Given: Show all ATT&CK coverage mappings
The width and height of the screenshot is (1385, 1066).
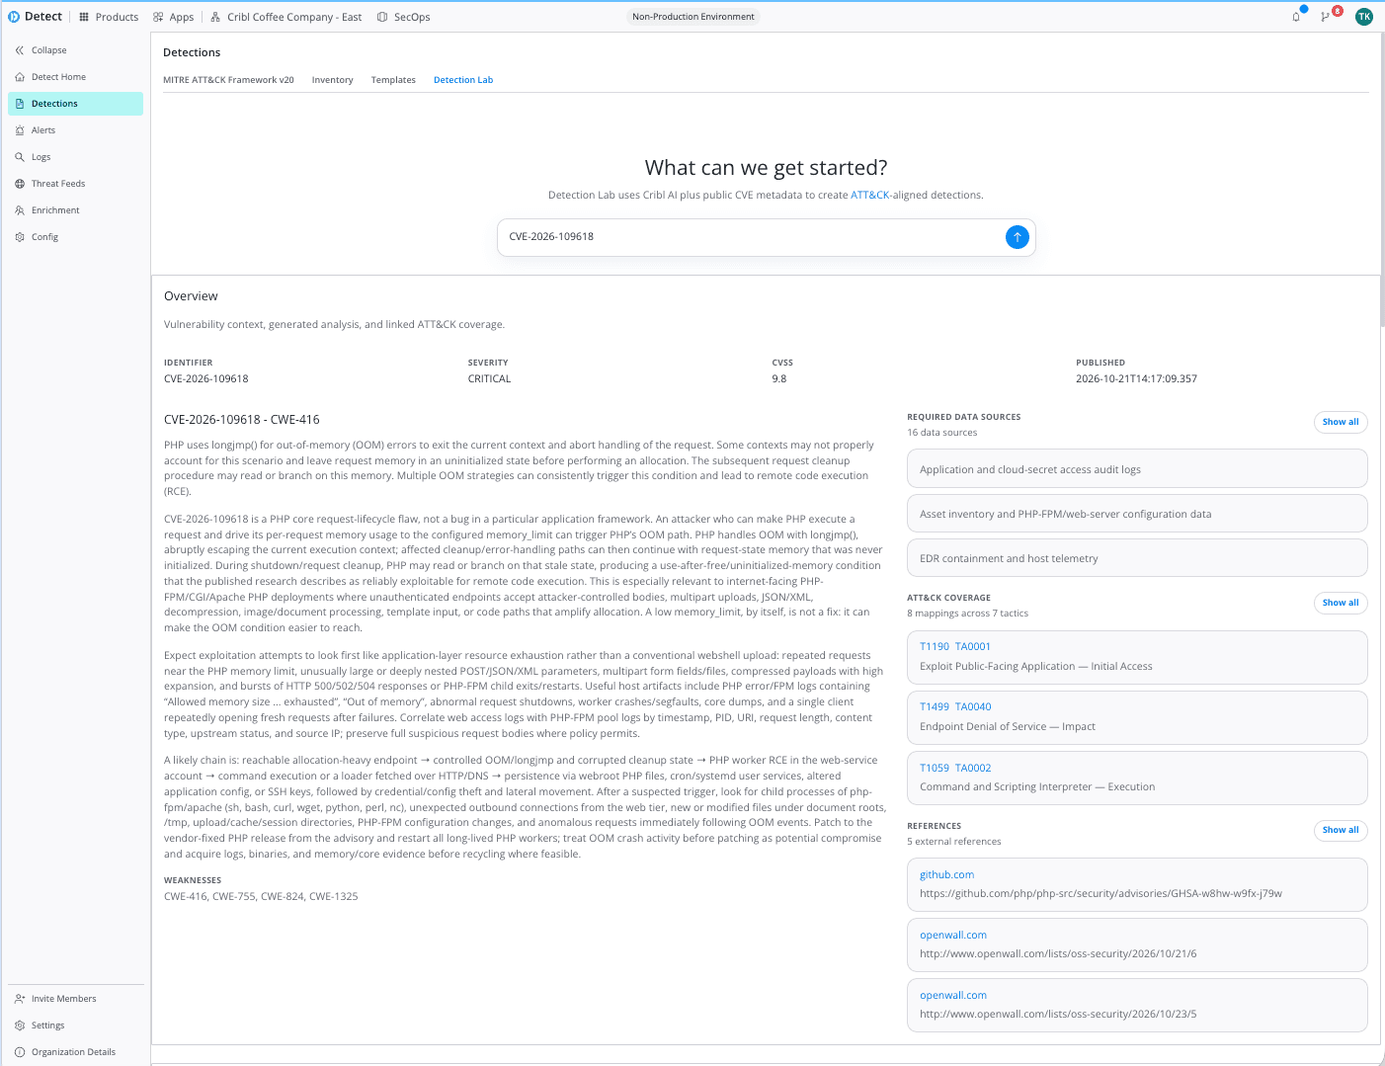Looking at the screenshot, I should [x=1341, y=603].
